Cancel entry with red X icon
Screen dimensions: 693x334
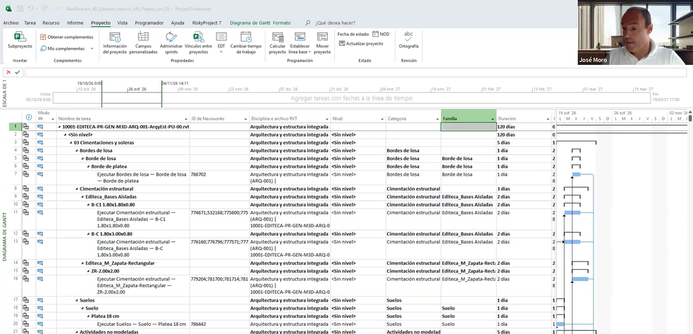coord(8,72)
